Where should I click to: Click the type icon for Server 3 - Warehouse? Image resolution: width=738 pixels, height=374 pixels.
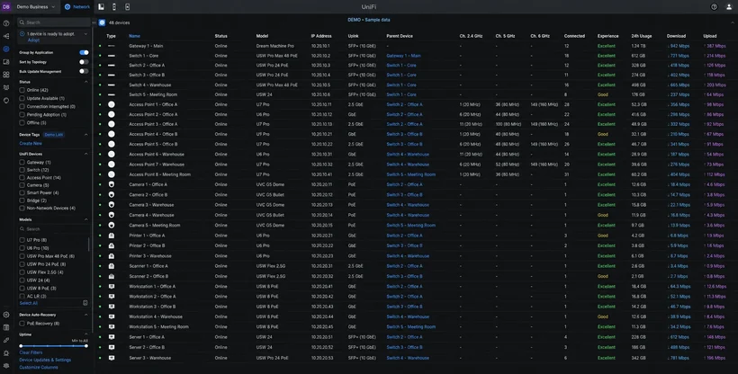[112, 358]
